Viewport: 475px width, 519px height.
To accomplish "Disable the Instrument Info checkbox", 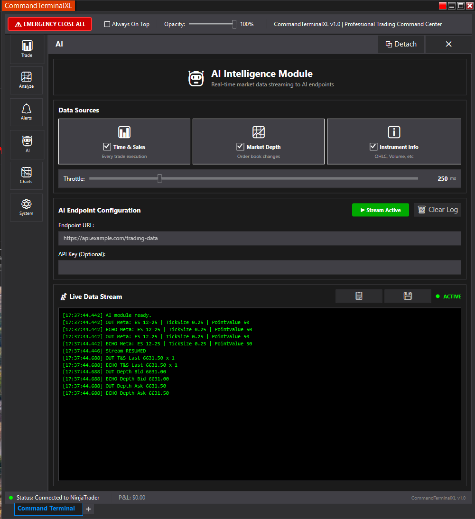I will 373,147.
